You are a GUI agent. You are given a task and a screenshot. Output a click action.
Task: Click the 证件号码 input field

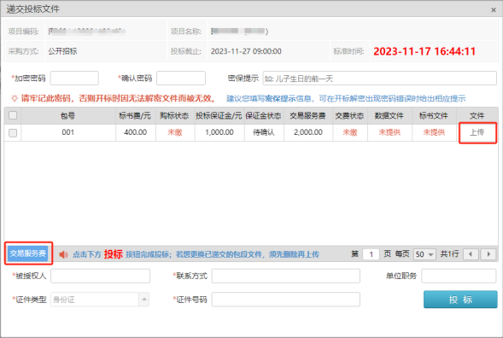(286, 300)
